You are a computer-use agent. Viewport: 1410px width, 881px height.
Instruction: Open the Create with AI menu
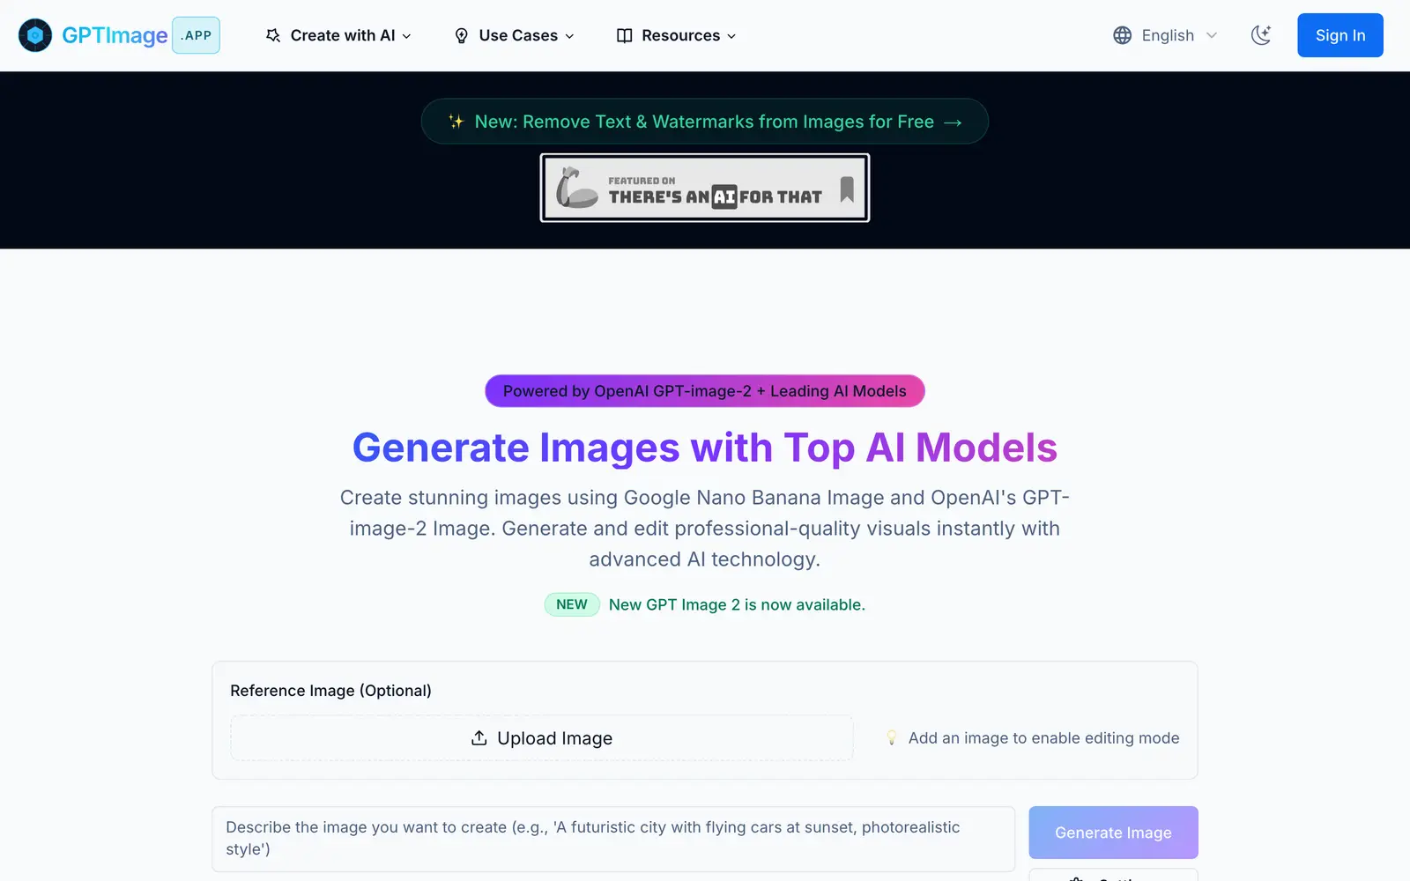[338, 35]
